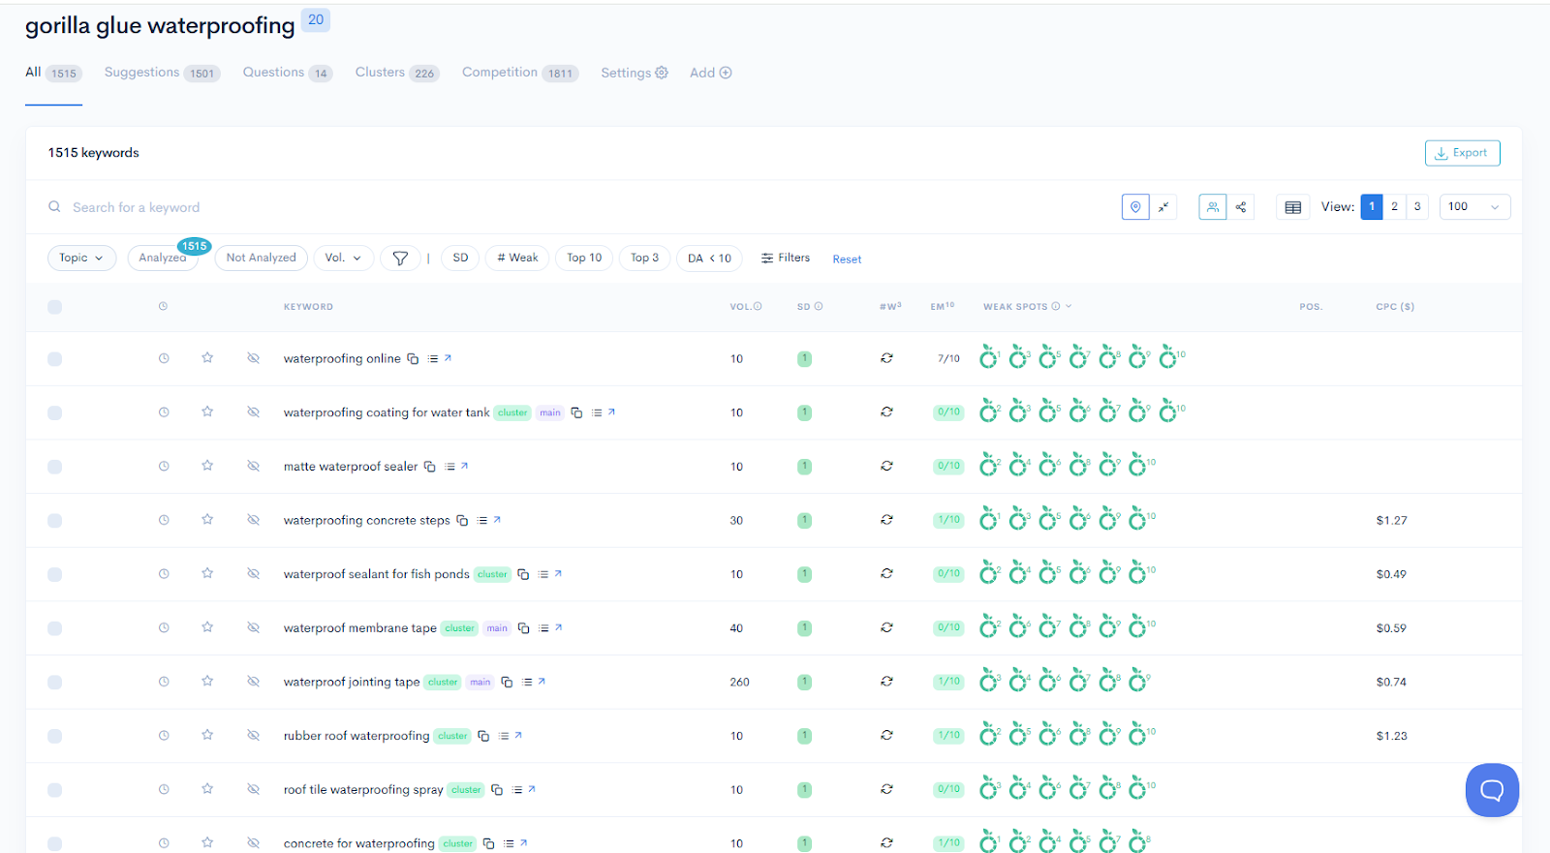Apply the # Weak filter button
1550x853 pixels.
[517, 258]
